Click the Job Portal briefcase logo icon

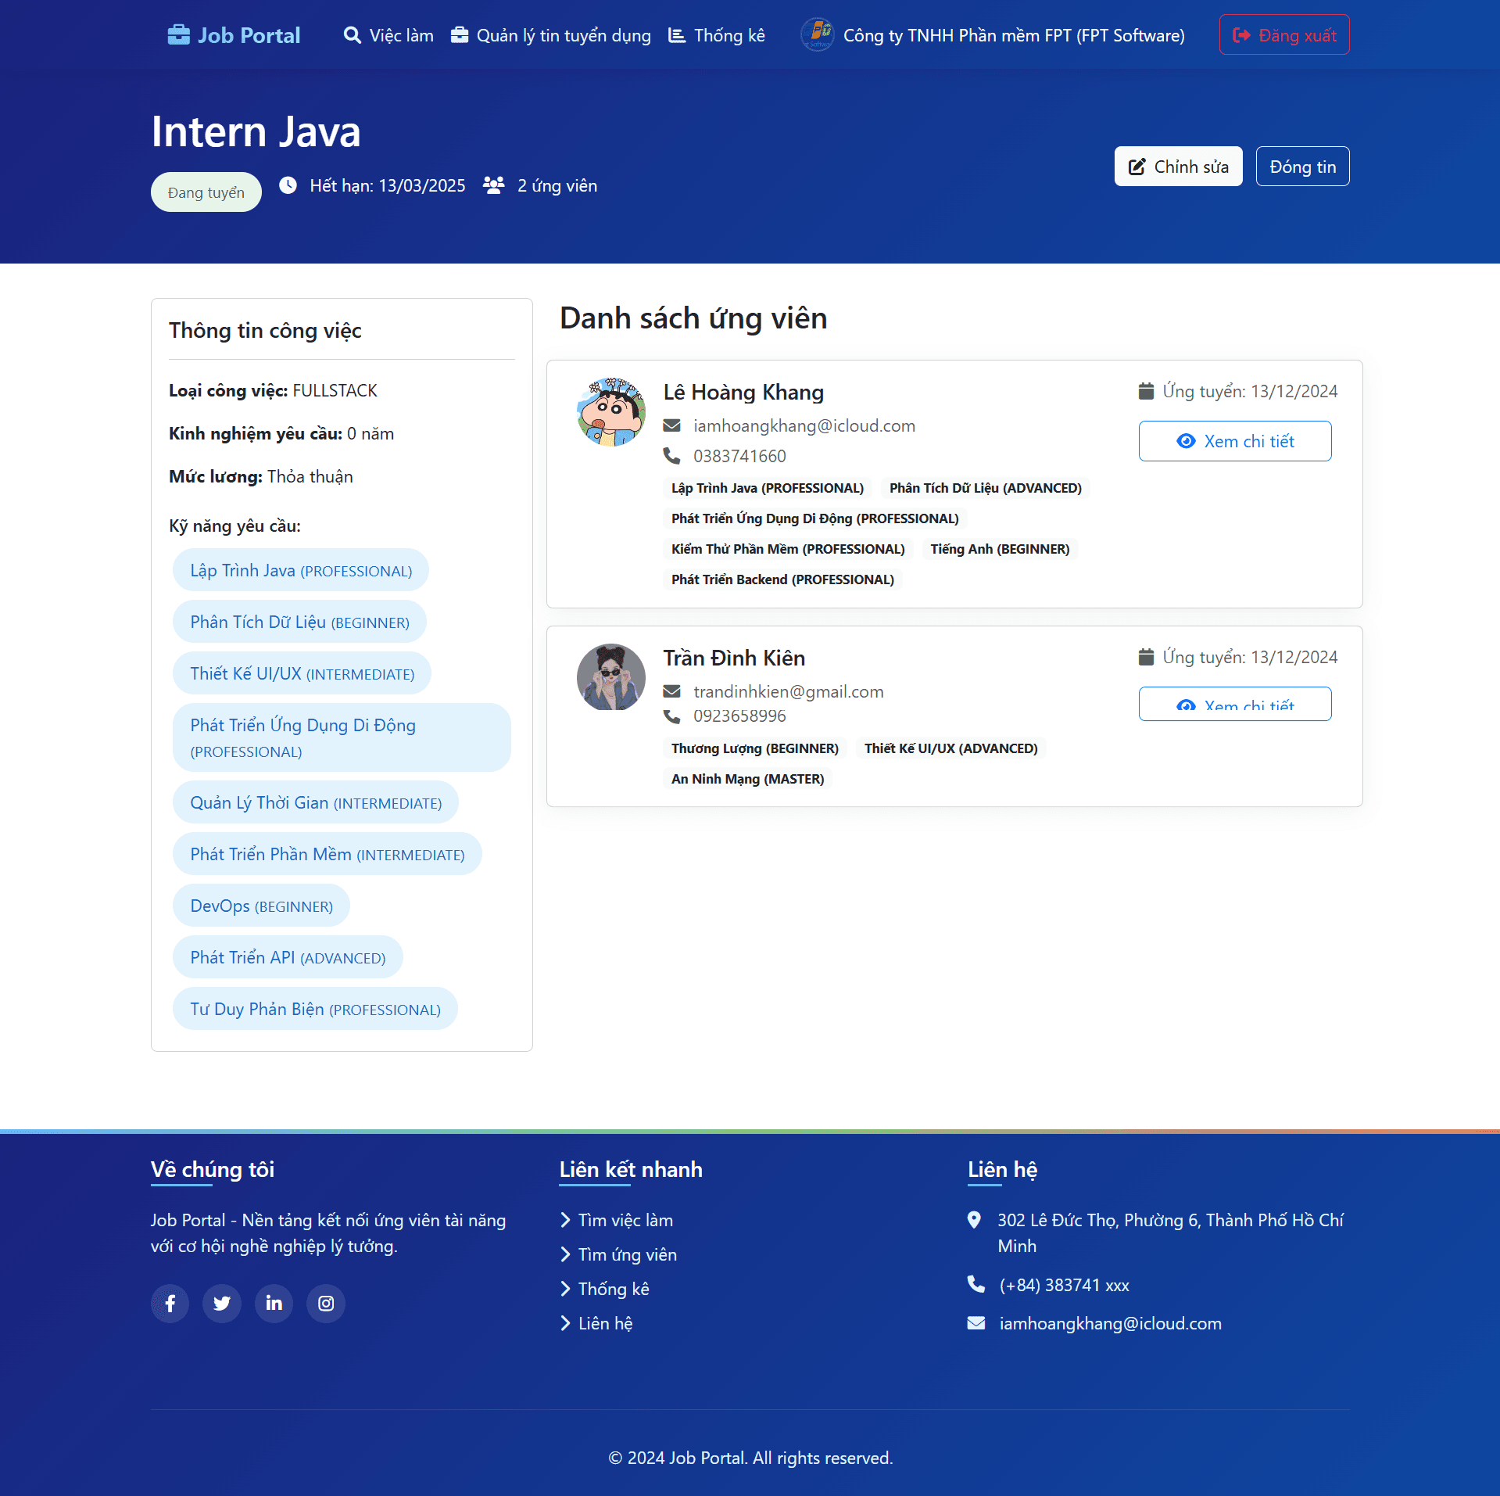pyautogui.click(x=178, y=35)
